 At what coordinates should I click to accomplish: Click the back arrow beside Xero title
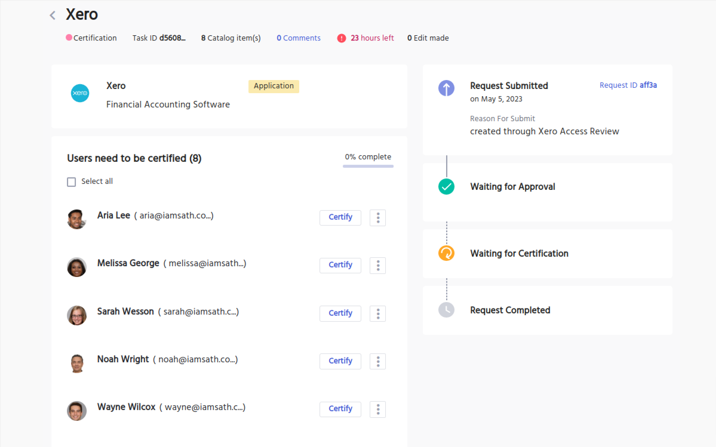click(x=53, y=16)
